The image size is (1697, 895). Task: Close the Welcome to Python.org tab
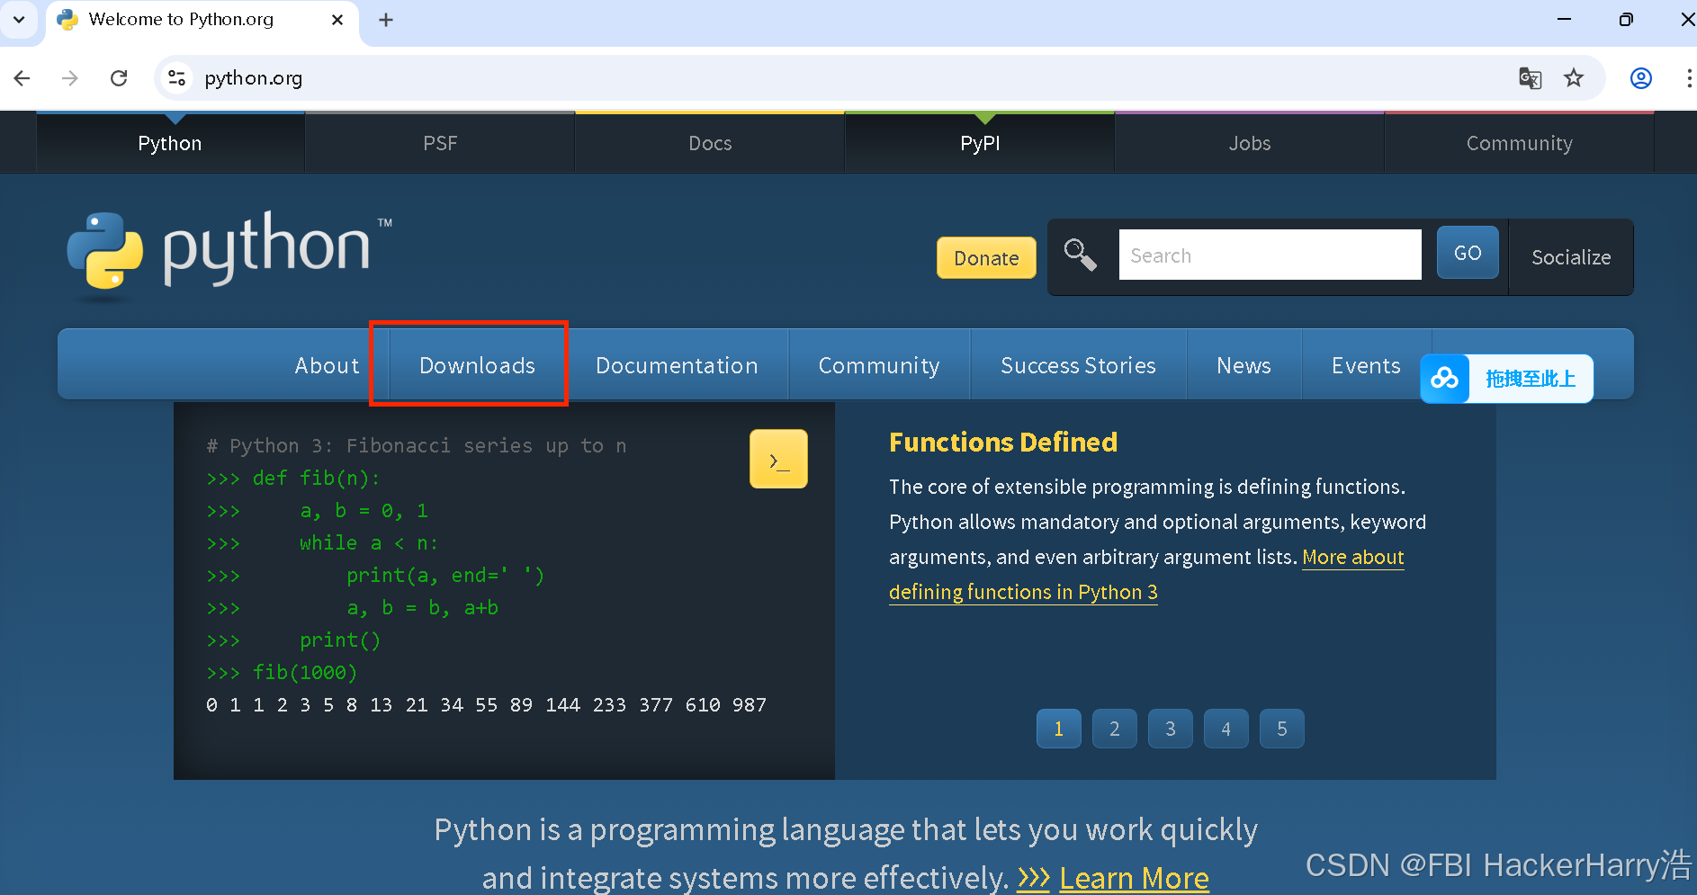337,20
